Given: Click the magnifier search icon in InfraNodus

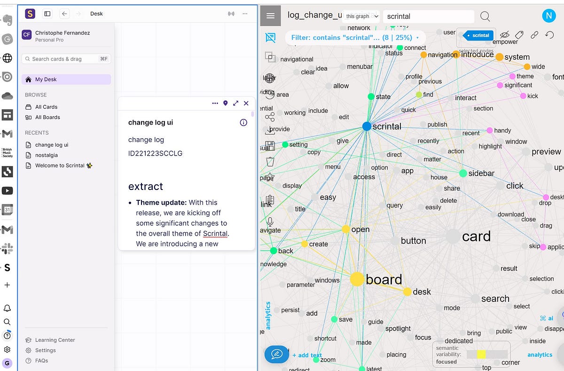Looking at the screenshot, I should (x=485, y=16).
